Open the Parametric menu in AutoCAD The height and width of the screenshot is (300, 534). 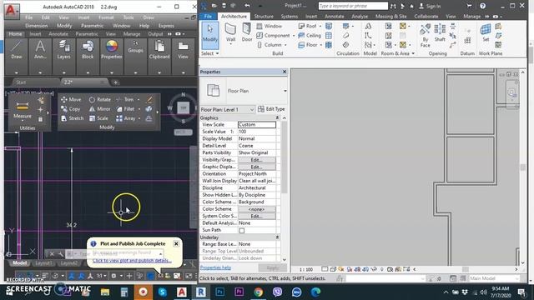[x=92, y=26]
